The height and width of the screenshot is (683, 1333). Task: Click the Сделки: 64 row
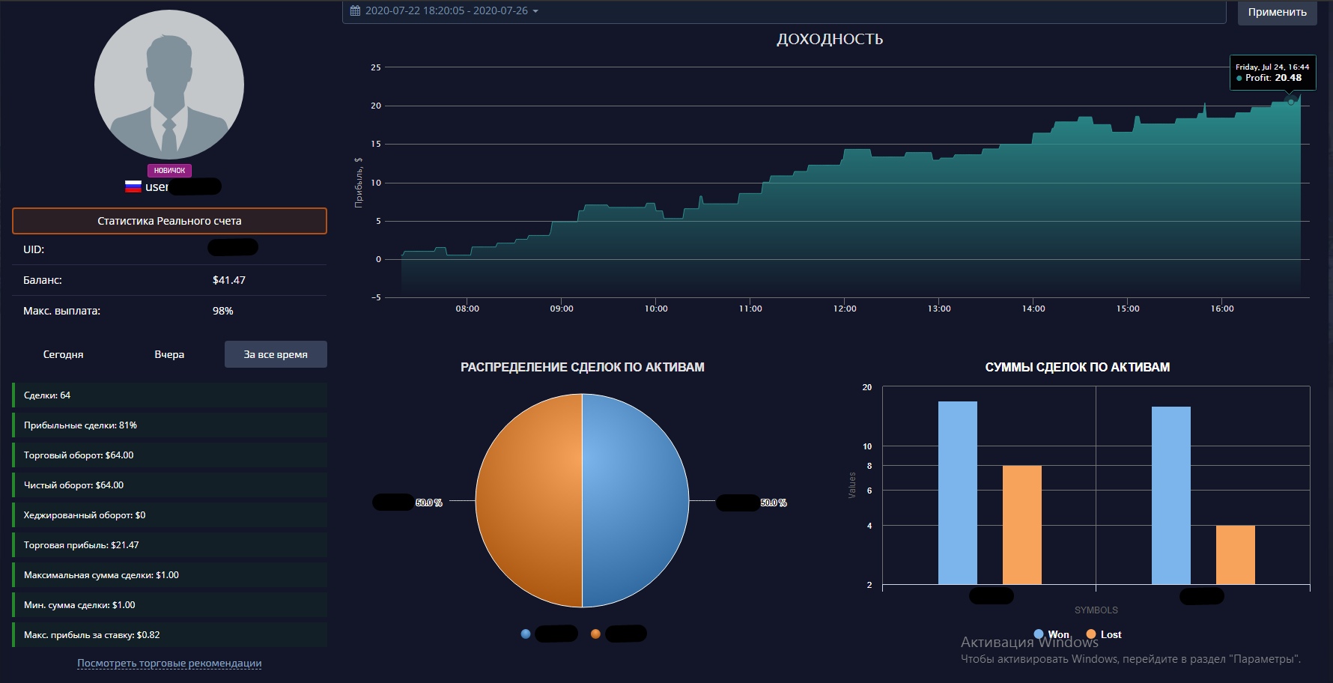click(x=170, y=395)
